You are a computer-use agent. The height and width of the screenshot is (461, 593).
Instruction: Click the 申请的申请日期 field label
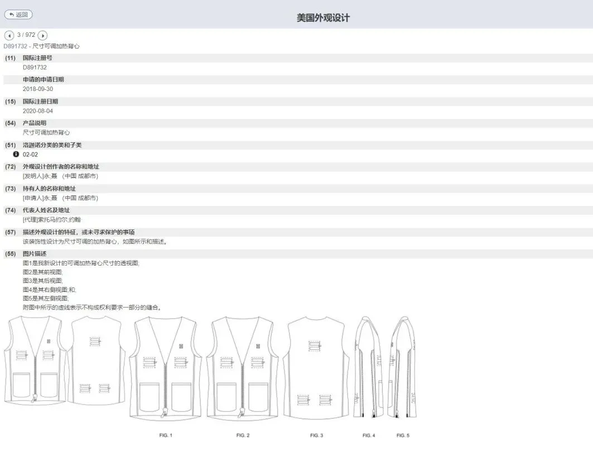pyautogui.click(x=43, y=79)
